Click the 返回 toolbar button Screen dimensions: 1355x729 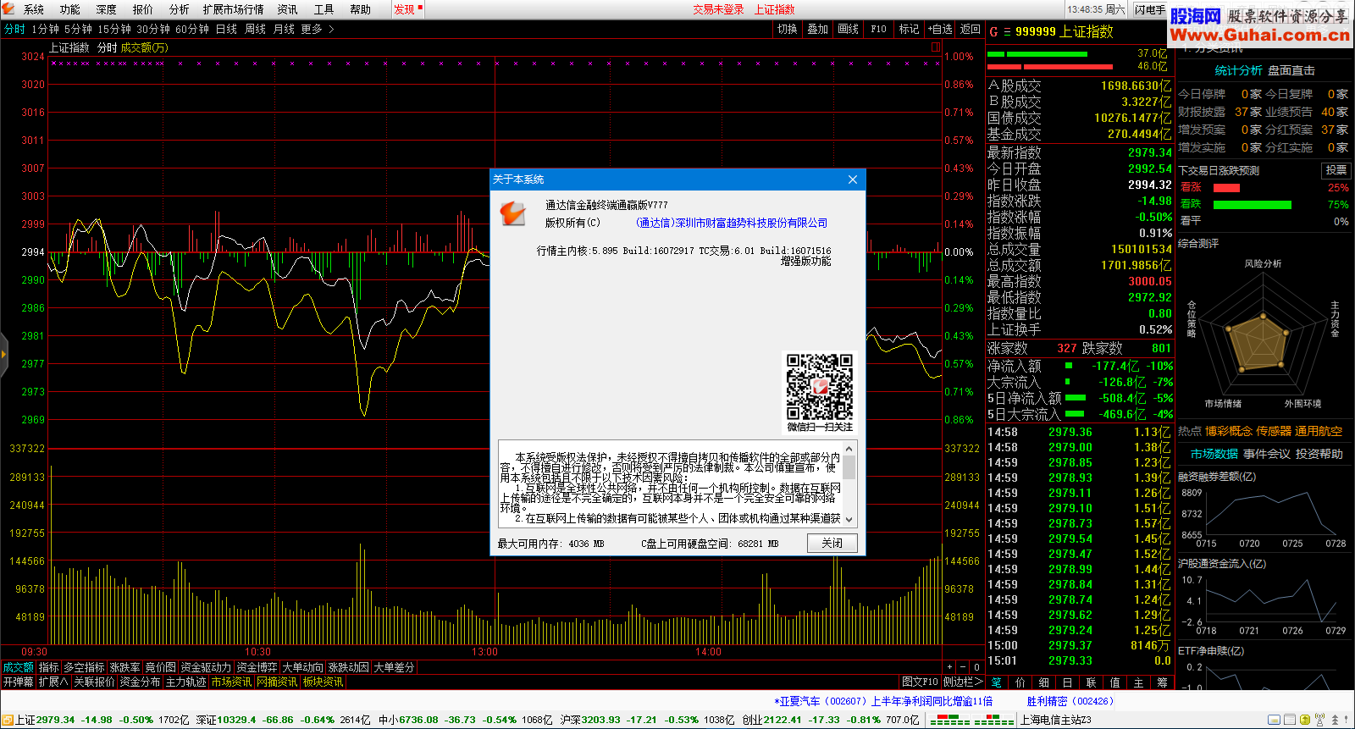click(970, 29)
